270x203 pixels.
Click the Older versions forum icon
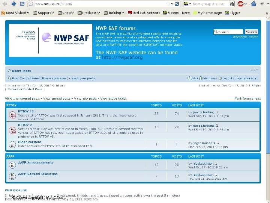point(12,144)
